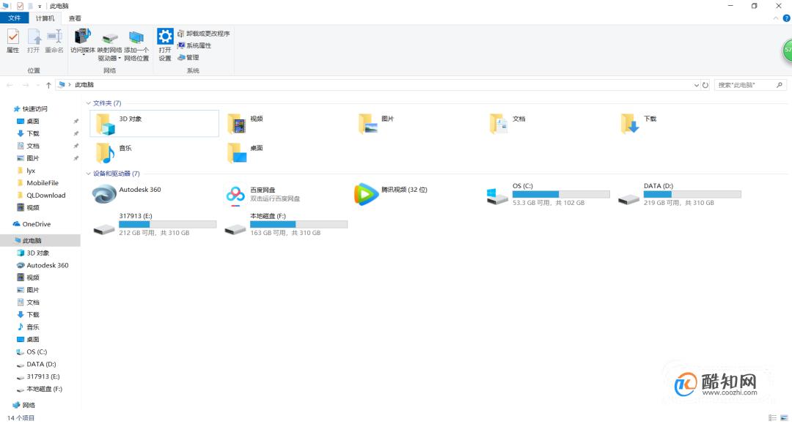Switch to the 文件 tab
Viewport: 792px width, 424px height.
tap(15, 18)
